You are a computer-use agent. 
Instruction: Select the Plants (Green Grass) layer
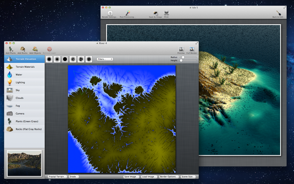pos(24,121)
